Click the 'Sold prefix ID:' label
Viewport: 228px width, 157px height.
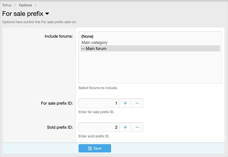click(60, 127)
